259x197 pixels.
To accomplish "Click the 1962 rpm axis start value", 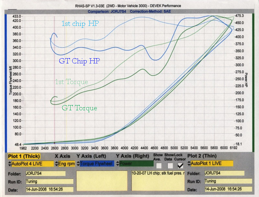I will (23, 148).
